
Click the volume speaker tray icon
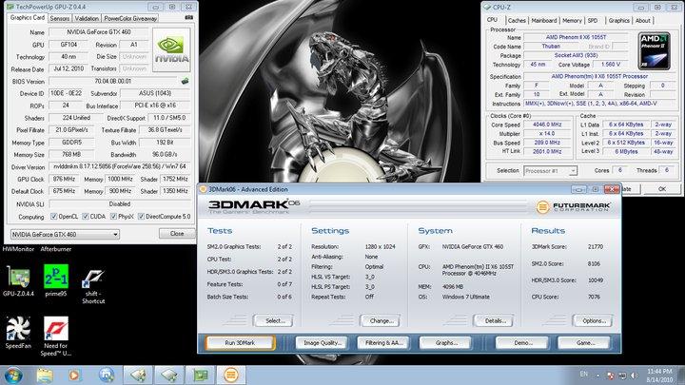pyautogui.click(x=634, y=375)
